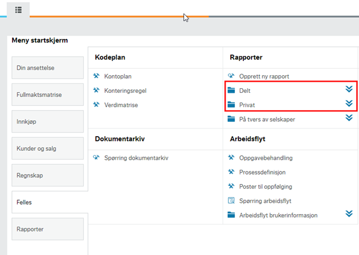The height and width of the screenshot is (255, 359).
Task: Open Poster til oppfølging link
Action: coord(266,186)
